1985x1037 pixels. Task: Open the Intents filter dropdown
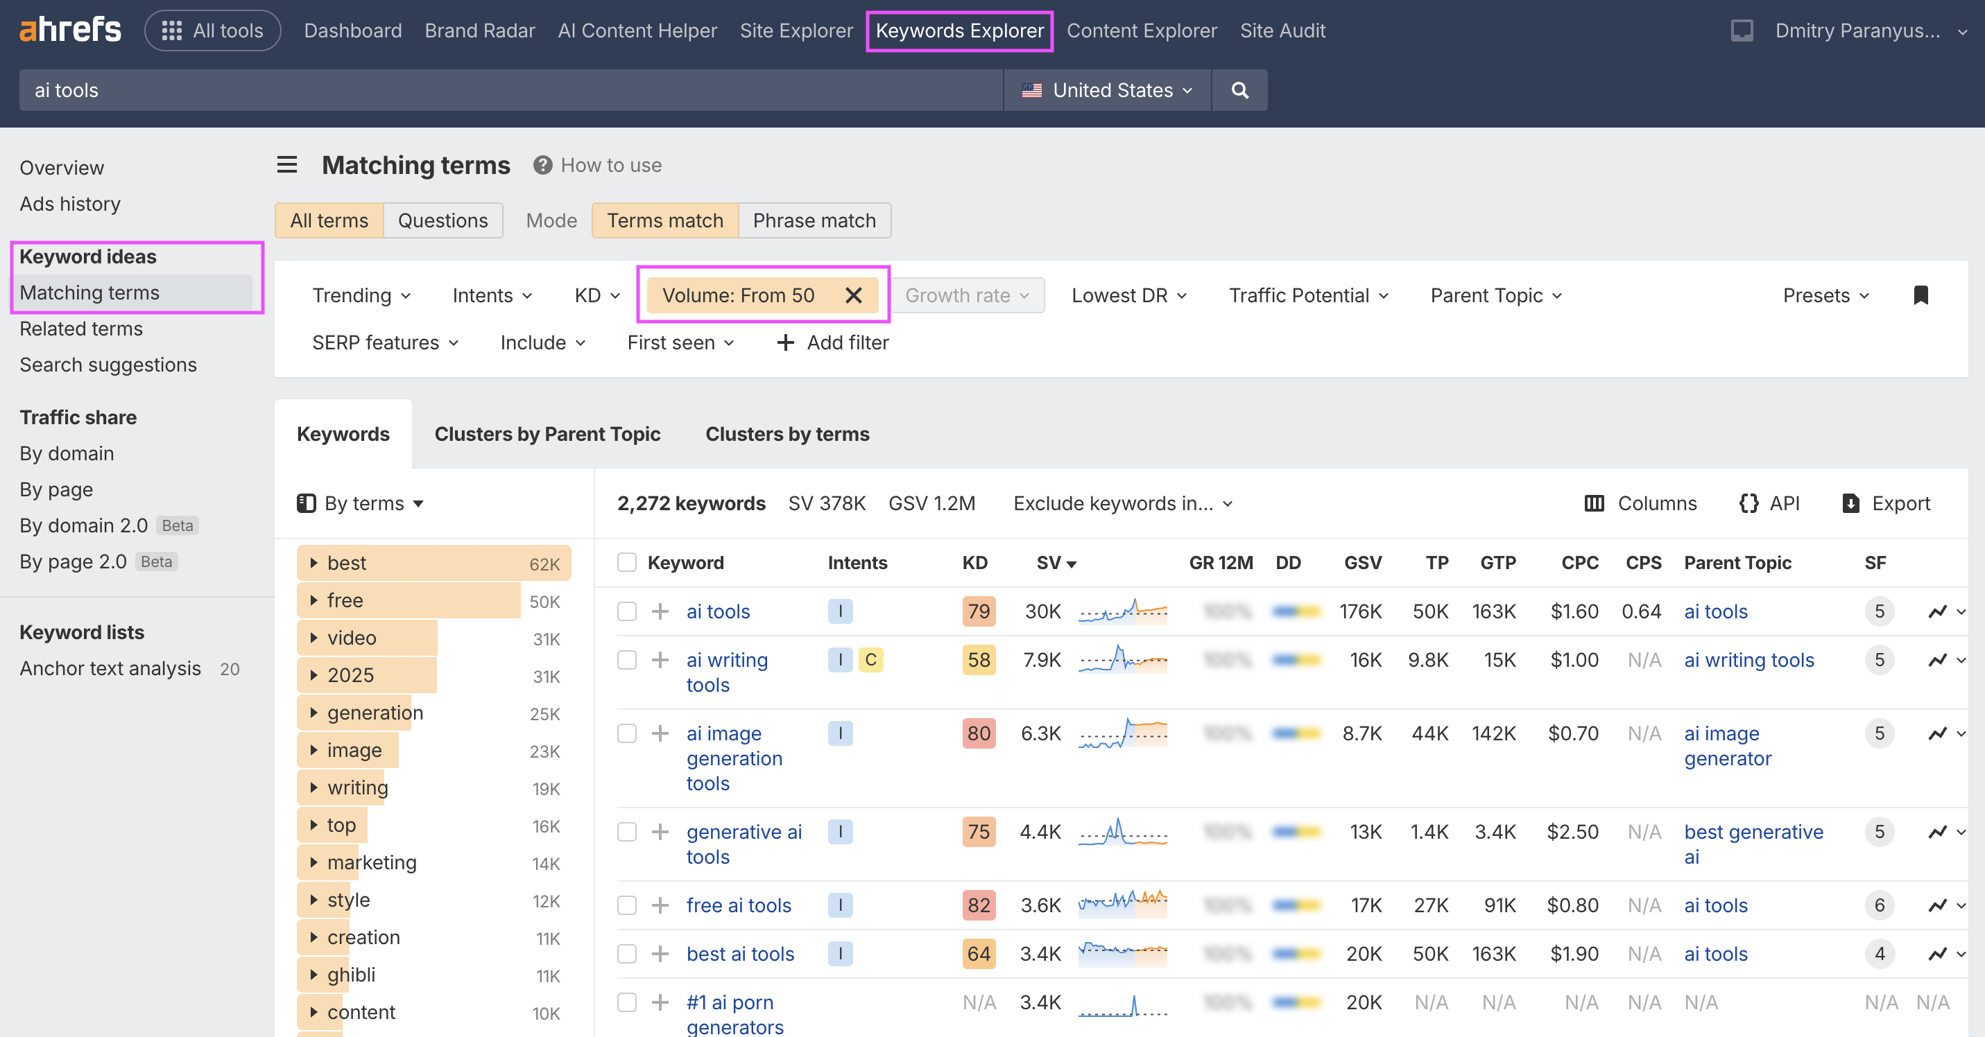coord(492,295)
